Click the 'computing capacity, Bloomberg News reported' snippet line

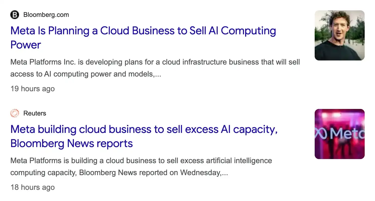(x=119, y=173)
